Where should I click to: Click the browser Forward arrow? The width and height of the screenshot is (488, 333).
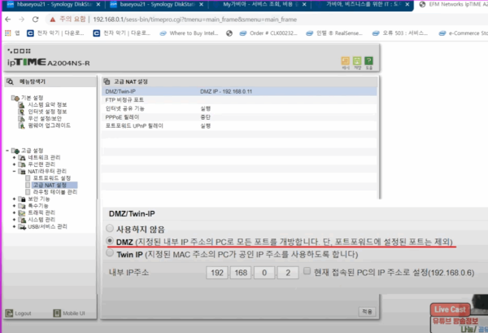pyautogui.click(x=21, y=20)
